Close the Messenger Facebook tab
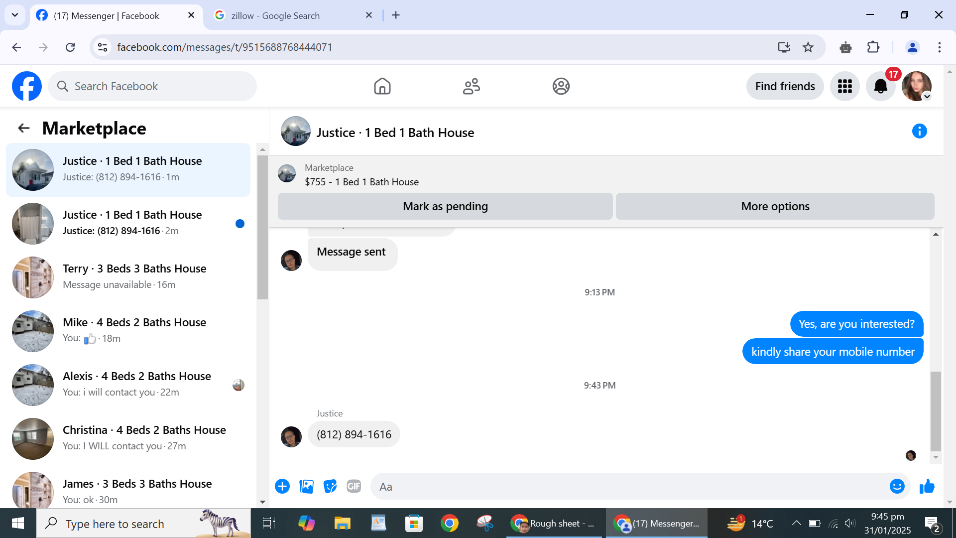956x538 pixels. click(x=191, y=15)
